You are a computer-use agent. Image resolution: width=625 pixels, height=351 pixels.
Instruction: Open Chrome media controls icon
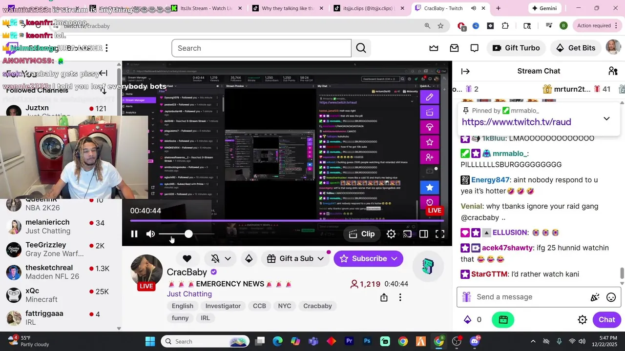(x=549, y=26)
